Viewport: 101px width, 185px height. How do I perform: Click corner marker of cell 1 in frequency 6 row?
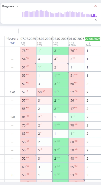click(52, 172)
